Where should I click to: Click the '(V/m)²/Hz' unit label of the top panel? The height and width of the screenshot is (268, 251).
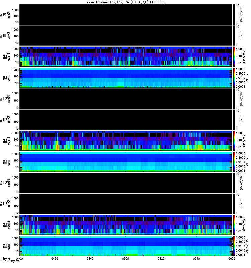point(241,15)
